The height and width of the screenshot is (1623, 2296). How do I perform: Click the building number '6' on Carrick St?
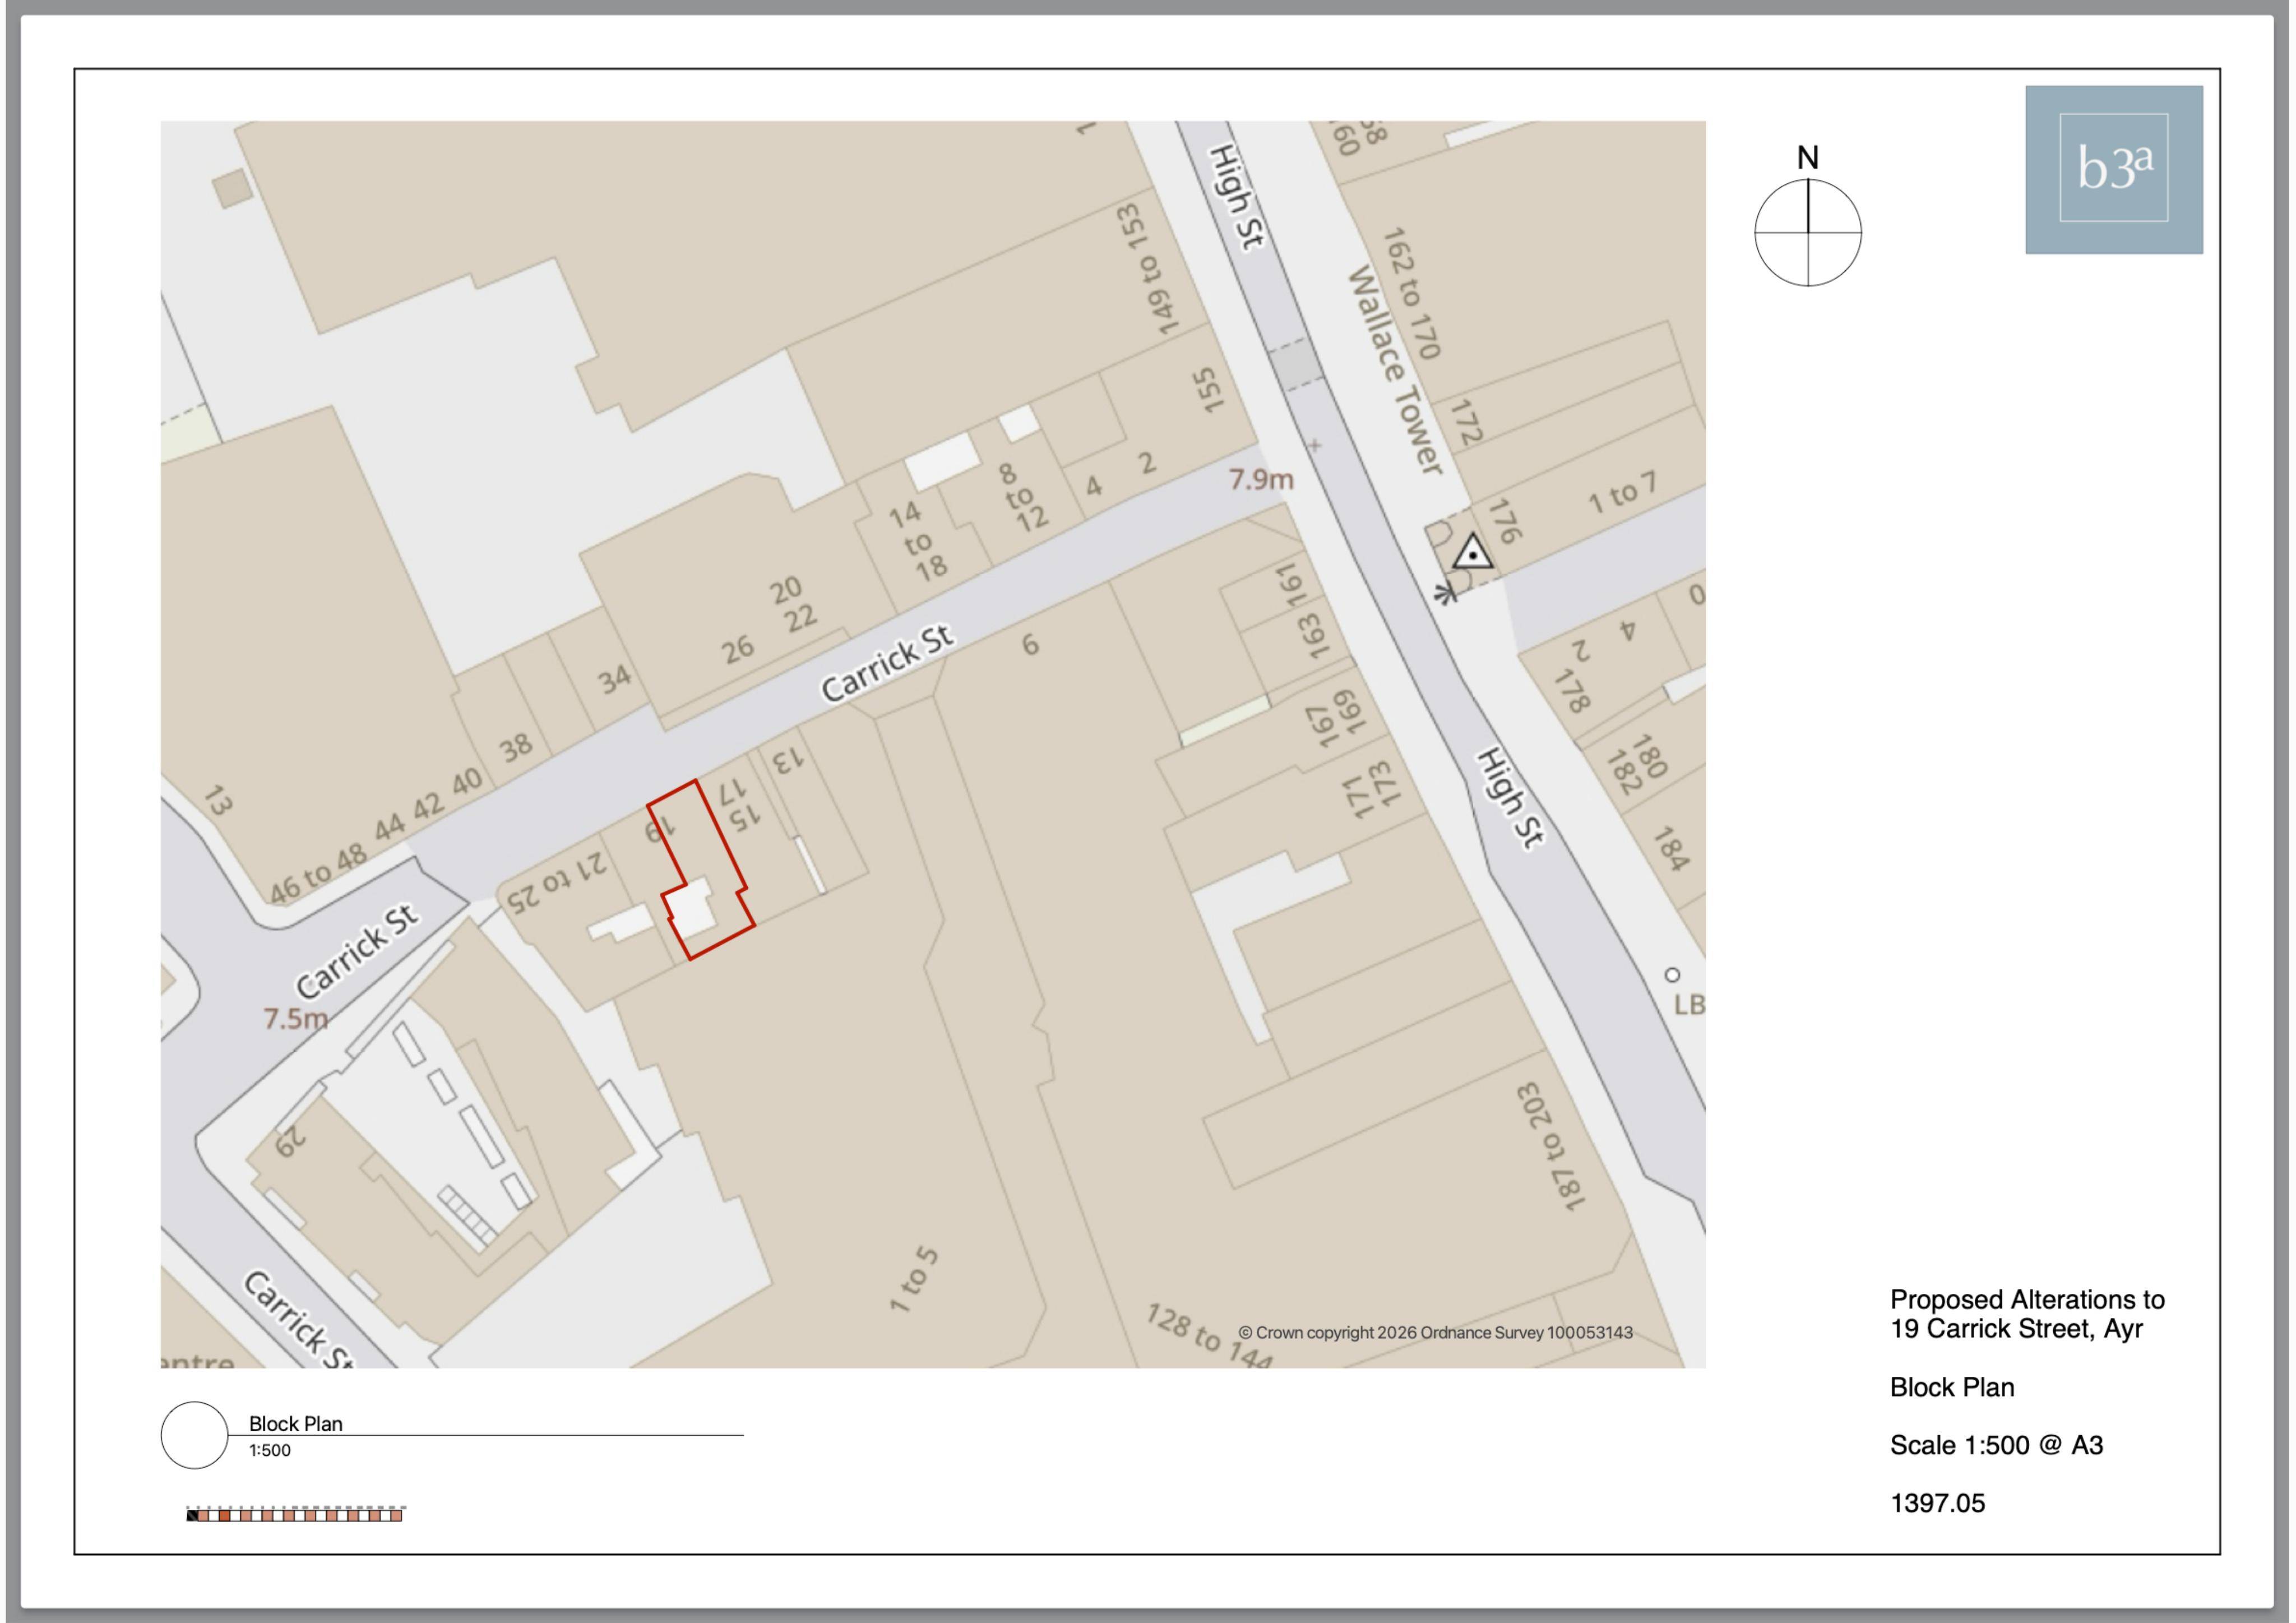coord(1030,645)
